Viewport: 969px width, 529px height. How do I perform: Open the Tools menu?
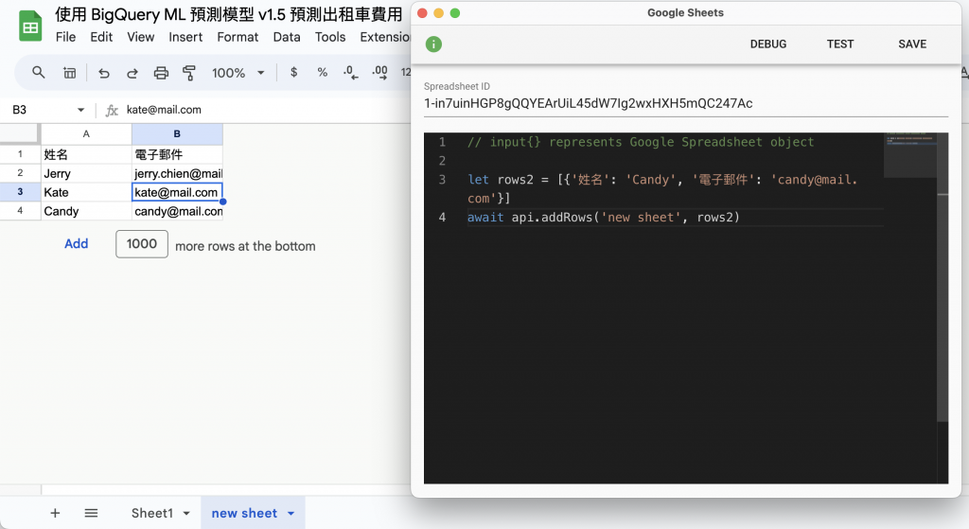(330, 37)
